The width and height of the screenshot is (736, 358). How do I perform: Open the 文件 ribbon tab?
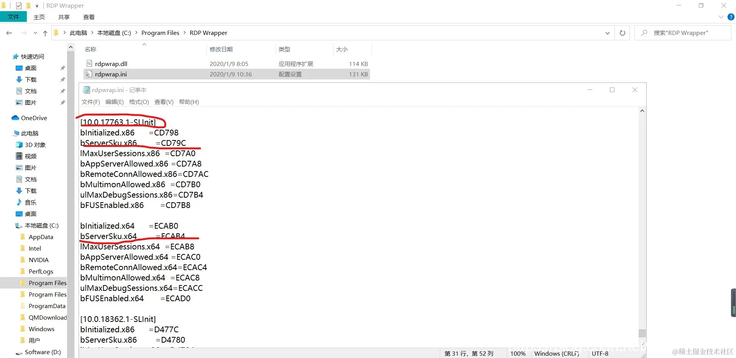click(13, 17)
